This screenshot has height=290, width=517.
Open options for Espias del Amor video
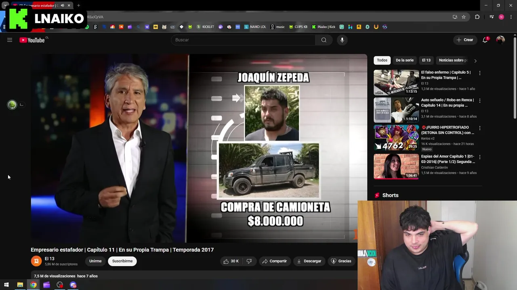pos(479,157)
